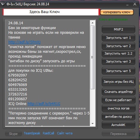Click the scrollbar down arrow
The width and height of the screenshot is (140, 140).
point(93,123)
